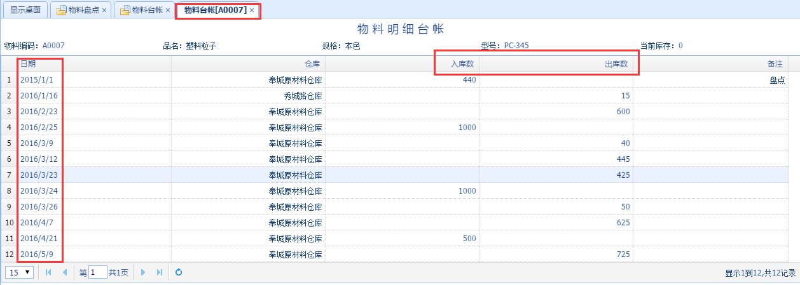The image size is (800, 285).
Task: Go to first page of records
Action: [48, 272]
